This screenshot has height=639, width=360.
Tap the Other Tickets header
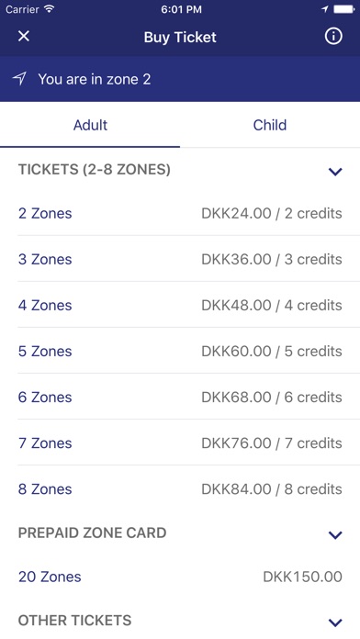(x=180, y=621)
